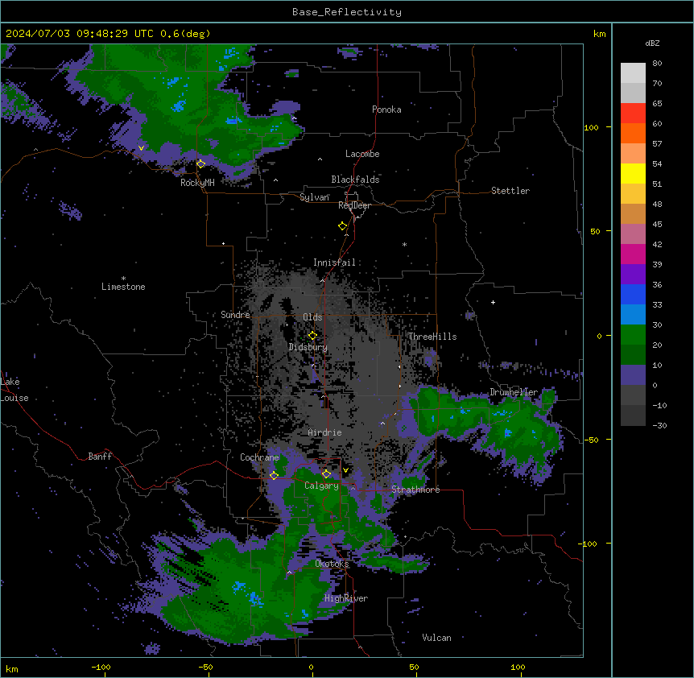Select the slate purple legend swatch between 10 and 0
Screen dimensions: 694x678
pos(633,375)
